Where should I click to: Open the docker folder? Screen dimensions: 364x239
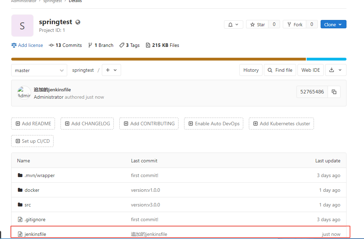pos(32,190)
